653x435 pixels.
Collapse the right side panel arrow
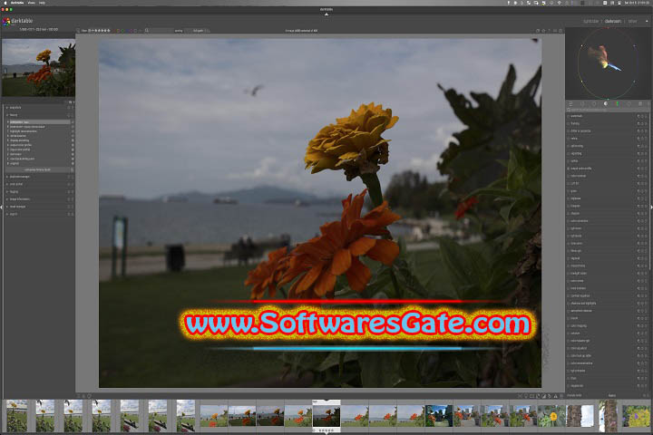651,207
